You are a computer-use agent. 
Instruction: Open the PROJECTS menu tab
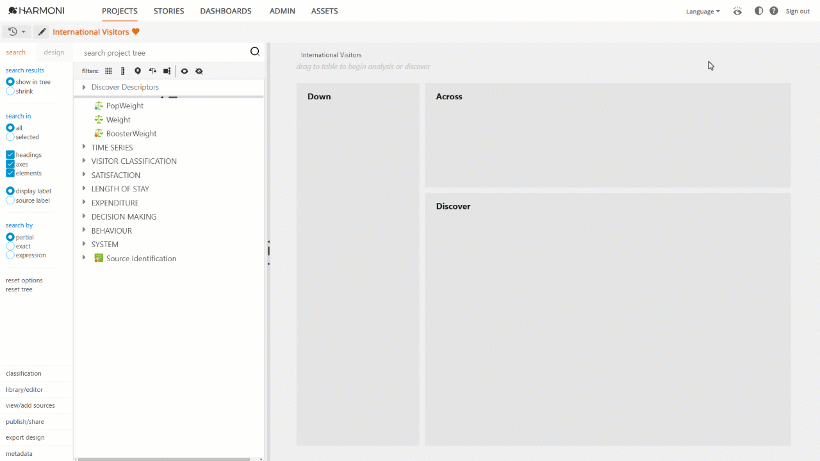(120, 11)
